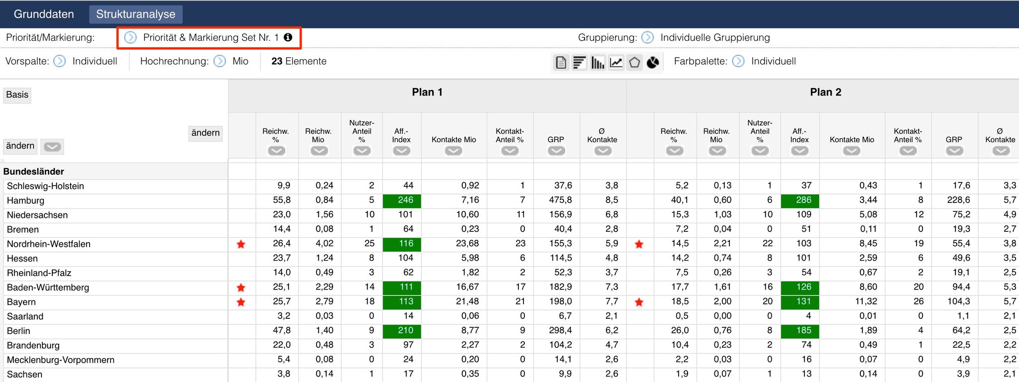Toggle Plan 1 star for Baden-Württemberg

point(241,287)
